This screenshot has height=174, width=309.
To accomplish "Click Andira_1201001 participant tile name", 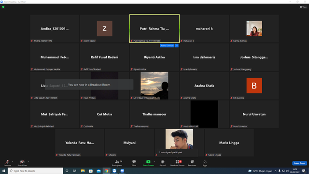I will click(55, 29).
